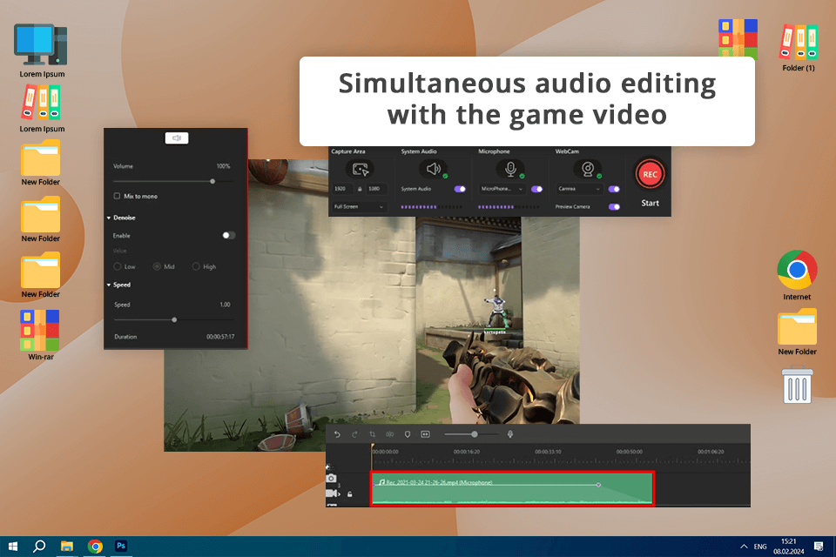
Task: Open the Lorem Ipsum binders desktop icon
Action: pyautogui.click(x=42, y=110)
